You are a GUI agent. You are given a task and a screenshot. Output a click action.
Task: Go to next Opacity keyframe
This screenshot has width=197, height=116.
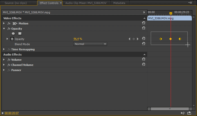(138, 39)
